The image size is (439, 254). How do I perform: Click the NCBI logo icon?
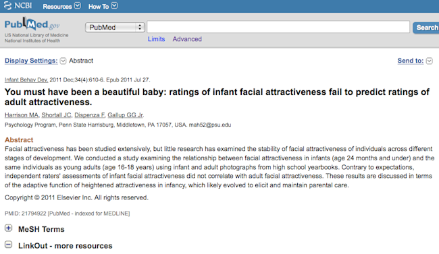(x=8, y=5)
